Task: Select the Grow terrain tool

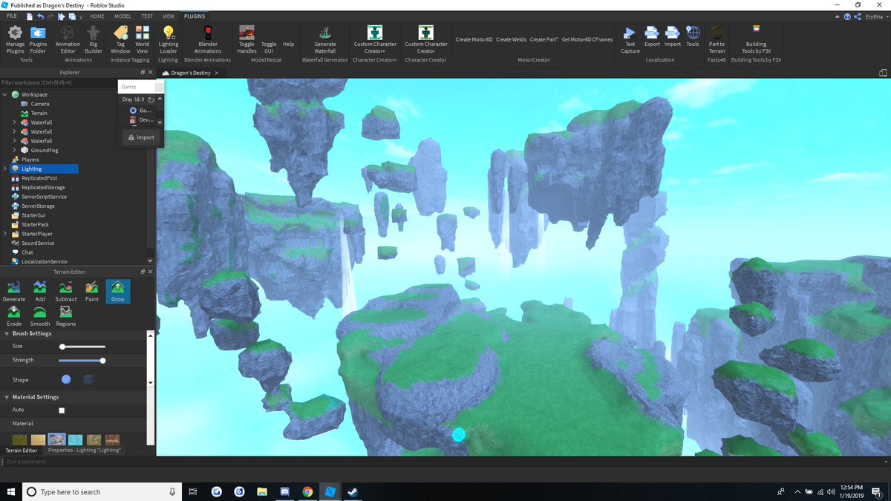Action: click(118, 291)
